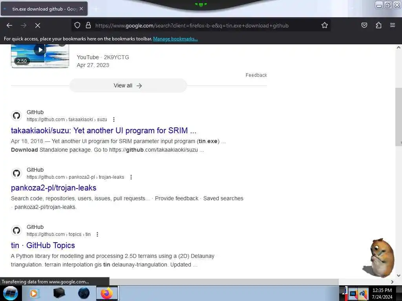Click the Firefox taskbar icon
The width and height of the screenshot is (402, 301).
[x=107, y=293]
